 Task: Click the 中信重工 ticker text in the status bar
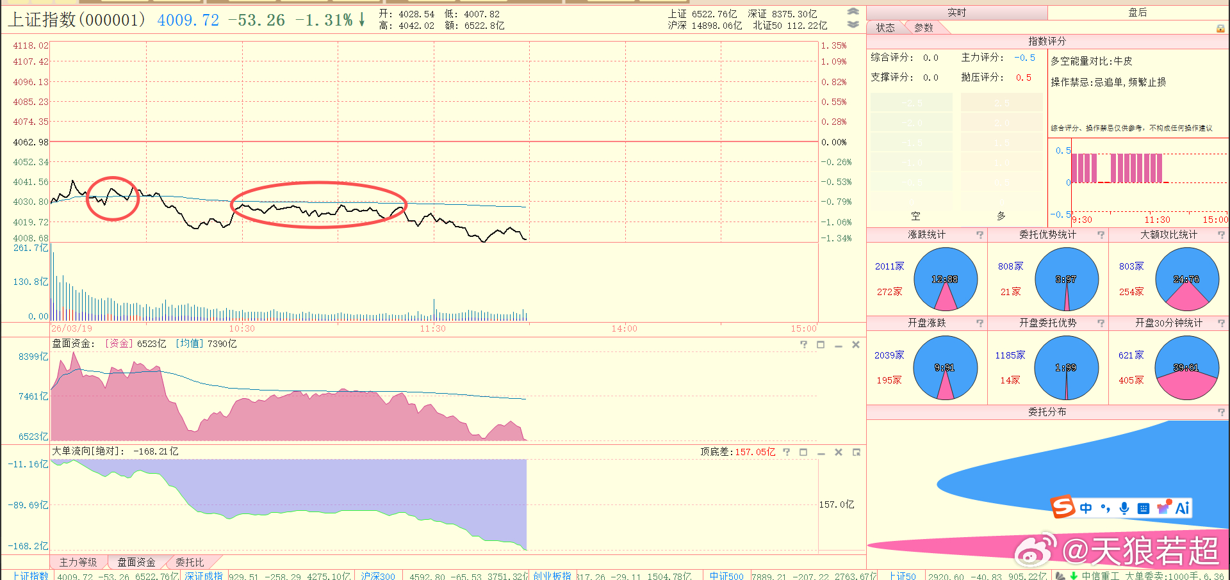[1101, 576]
